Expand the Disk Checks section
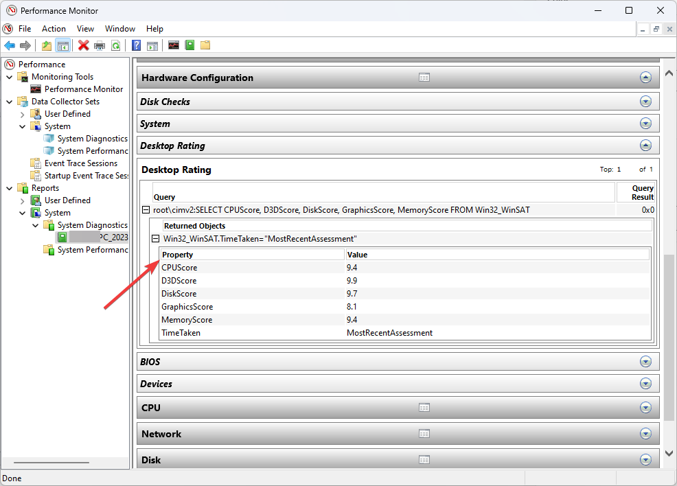 pyautogui.click(x=645, y=101)
